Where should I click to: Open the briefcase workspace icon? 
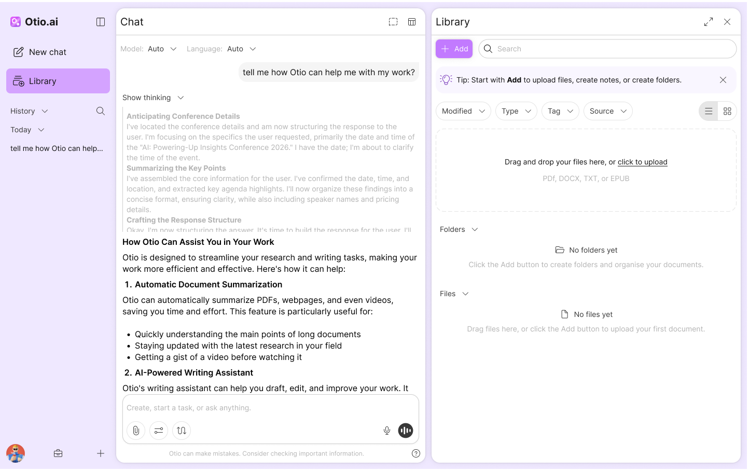tap(58, 453)
